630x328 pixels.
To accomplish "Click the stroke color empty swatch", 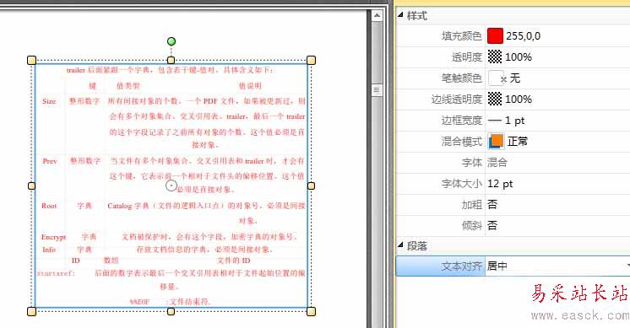I will click(496, 78).
